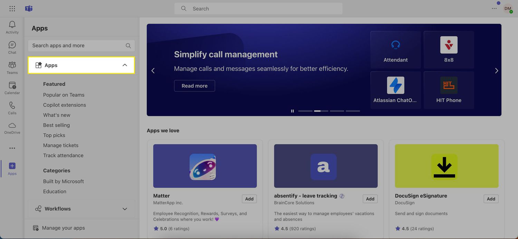This screenshot has width=518, height=239.
Task: Pause the banner carousel
Action: click(292, 111)
